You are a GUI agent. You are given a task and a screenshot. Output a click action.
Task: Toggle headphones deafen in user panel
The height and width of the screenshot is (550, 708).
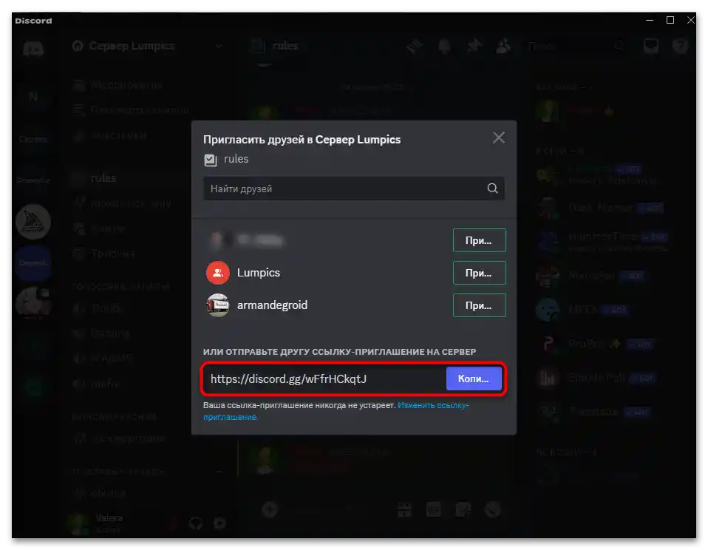click(196, 523)
